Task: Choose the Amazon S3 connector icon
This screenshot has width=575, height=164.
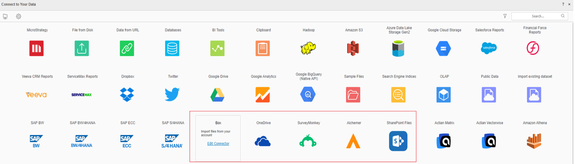Action: tap(353, 48)
